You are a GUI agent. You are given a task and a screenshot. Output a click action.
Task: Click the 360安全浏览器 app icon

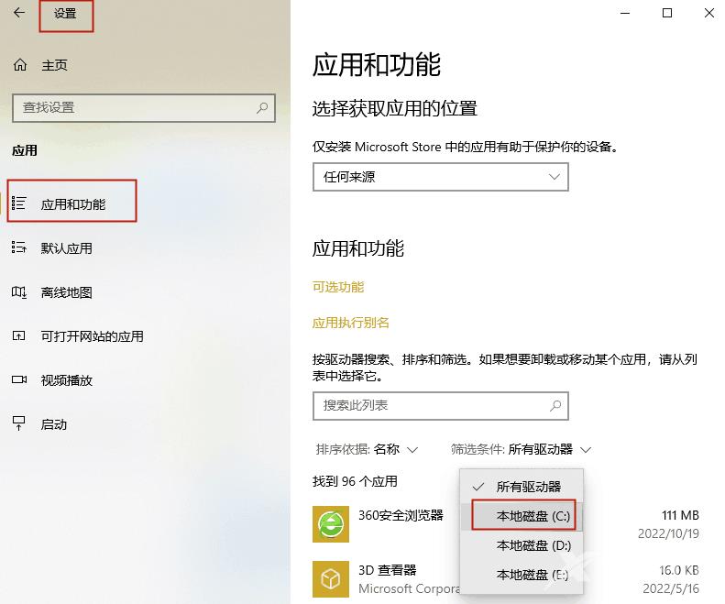(331, 524)
